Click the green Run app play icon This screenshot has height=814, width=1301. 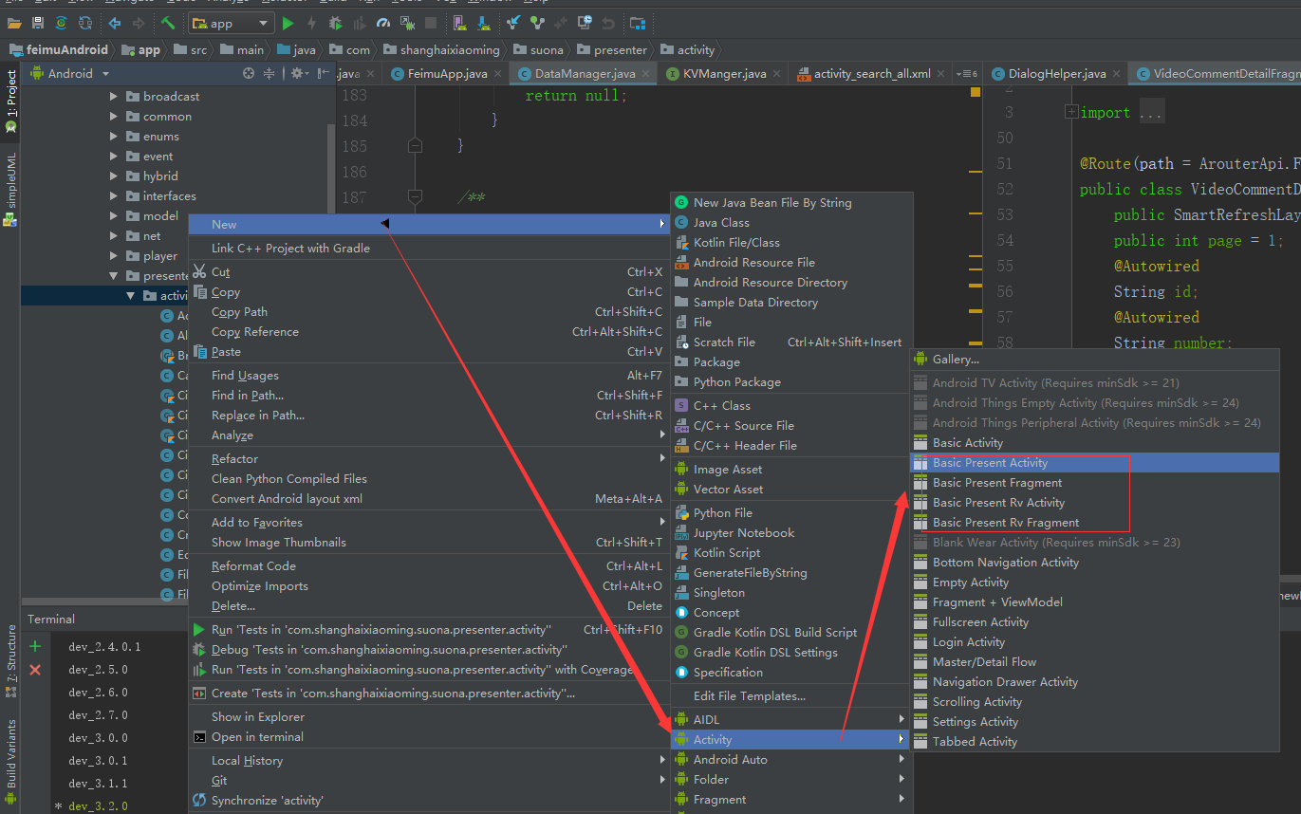pos(288,23)
